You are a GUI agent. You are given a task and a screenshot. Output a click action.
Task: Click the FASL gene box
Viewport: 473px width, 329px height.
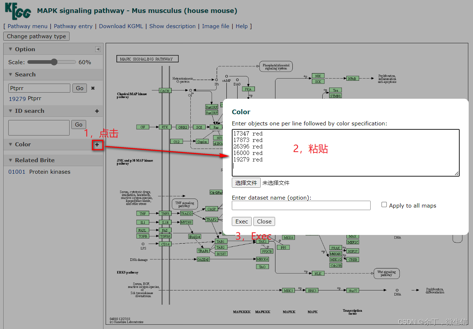tap(143, 230)
